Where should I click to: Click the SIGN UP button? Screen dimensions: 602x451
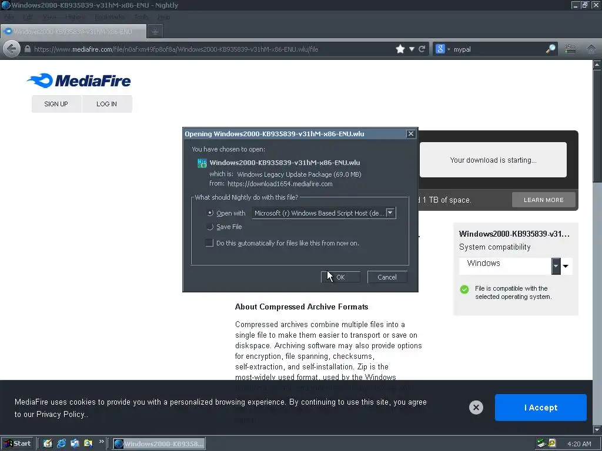click(56, 104)
